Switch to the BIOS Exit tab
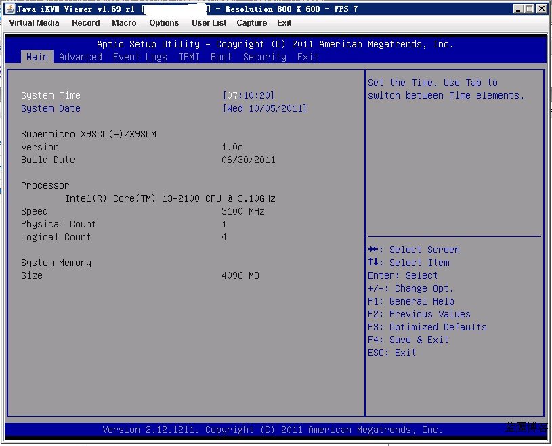The height and width of the screenshot is (446, 552). 307,57
